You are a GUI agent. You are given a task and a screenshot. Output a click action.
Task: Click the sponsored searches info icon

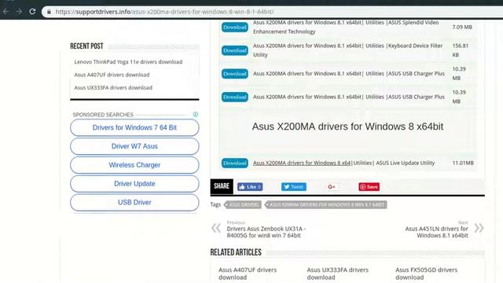pyautogui.click(x=196, y=114)
